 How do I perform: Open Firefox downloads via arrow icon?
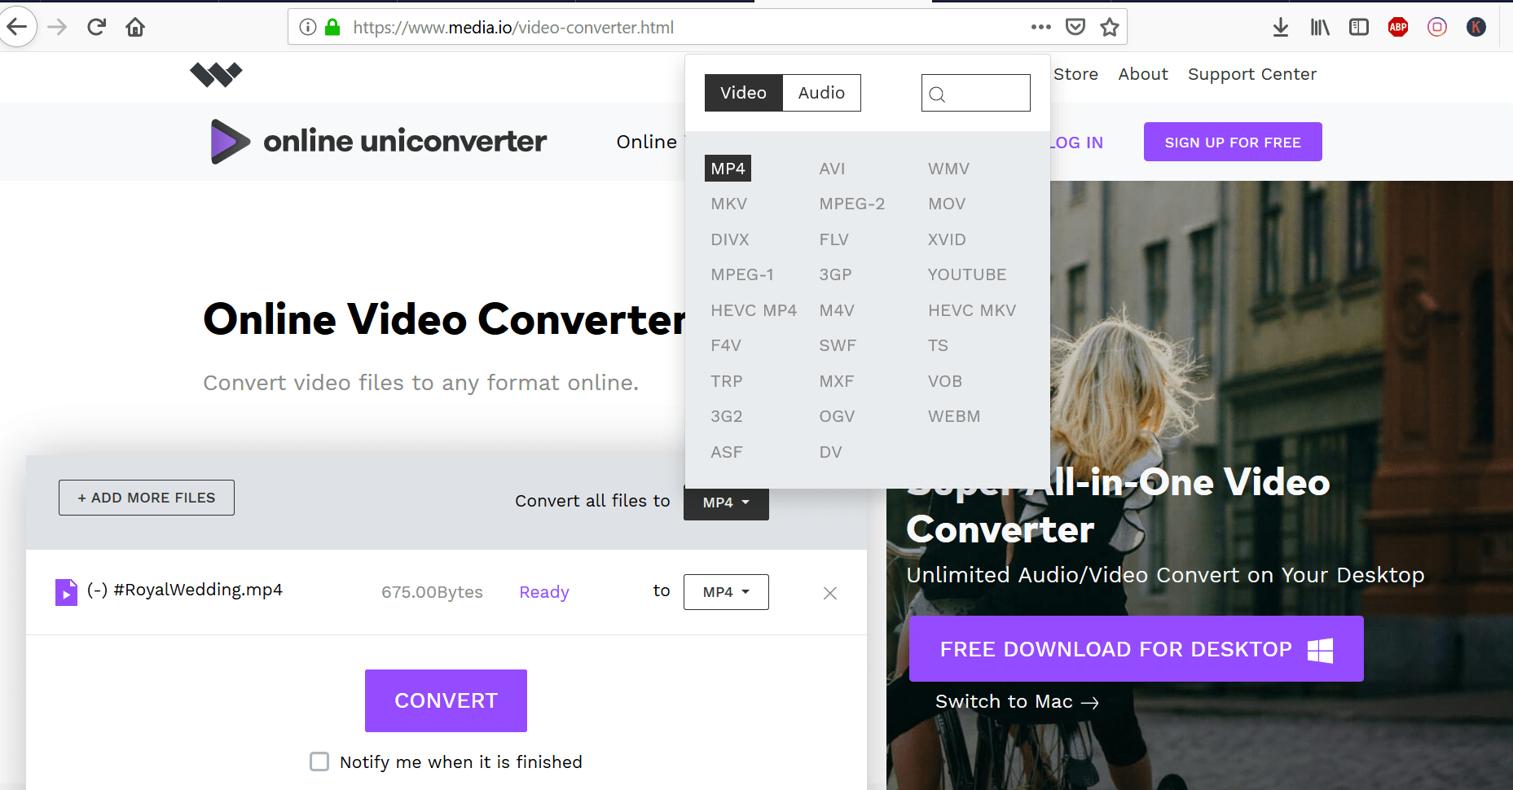[1281, 26]
